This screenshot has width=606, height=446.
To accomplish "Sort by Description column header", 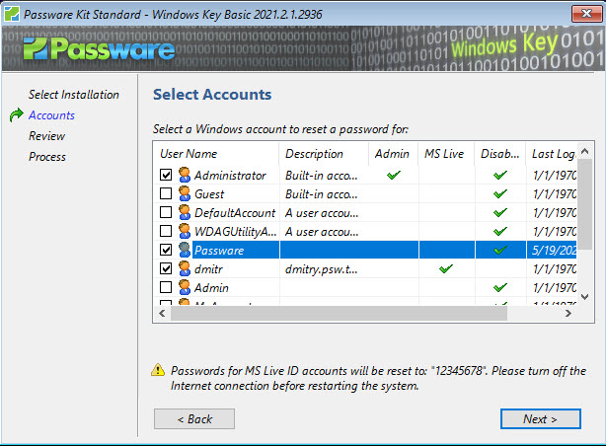I will click(324, 154).
